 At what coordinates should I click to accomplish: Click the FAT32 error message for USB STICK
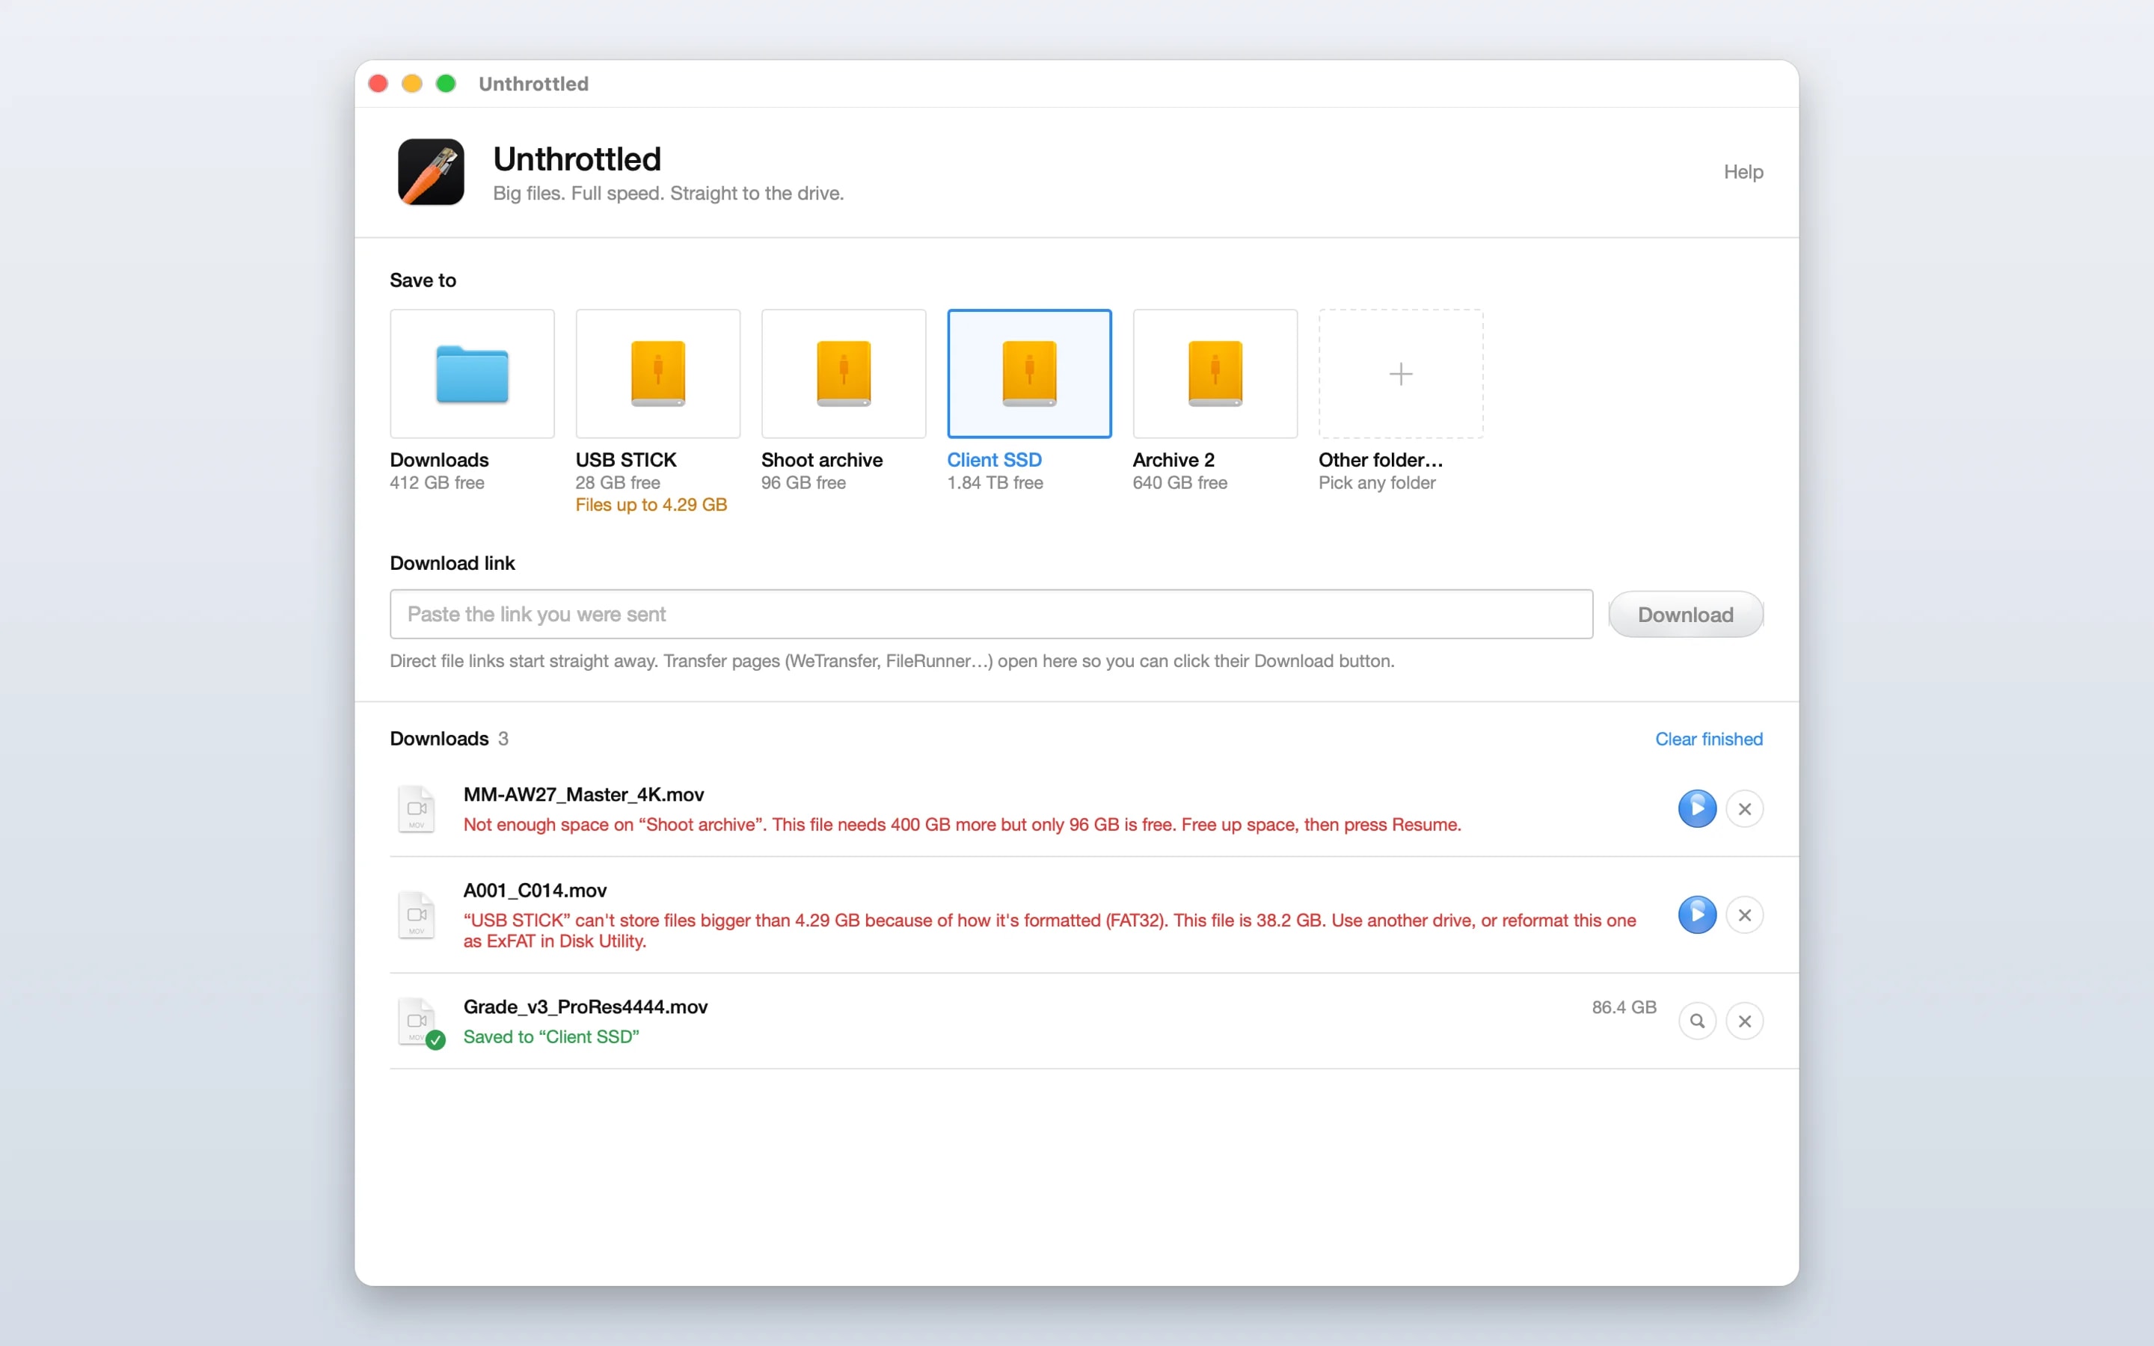pyautogui.click(x=1049, y=930)
